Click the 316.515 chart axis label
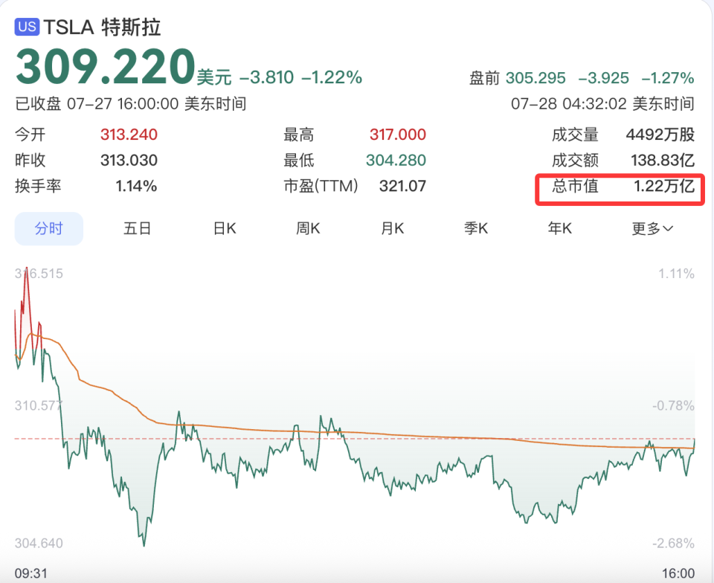Viewport: 714px width, 583px height. 39,274
